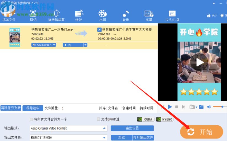Viewport: 227px width, 141px height.
Task: Sort by creation time (创建时间)
Action: (129, 108)
